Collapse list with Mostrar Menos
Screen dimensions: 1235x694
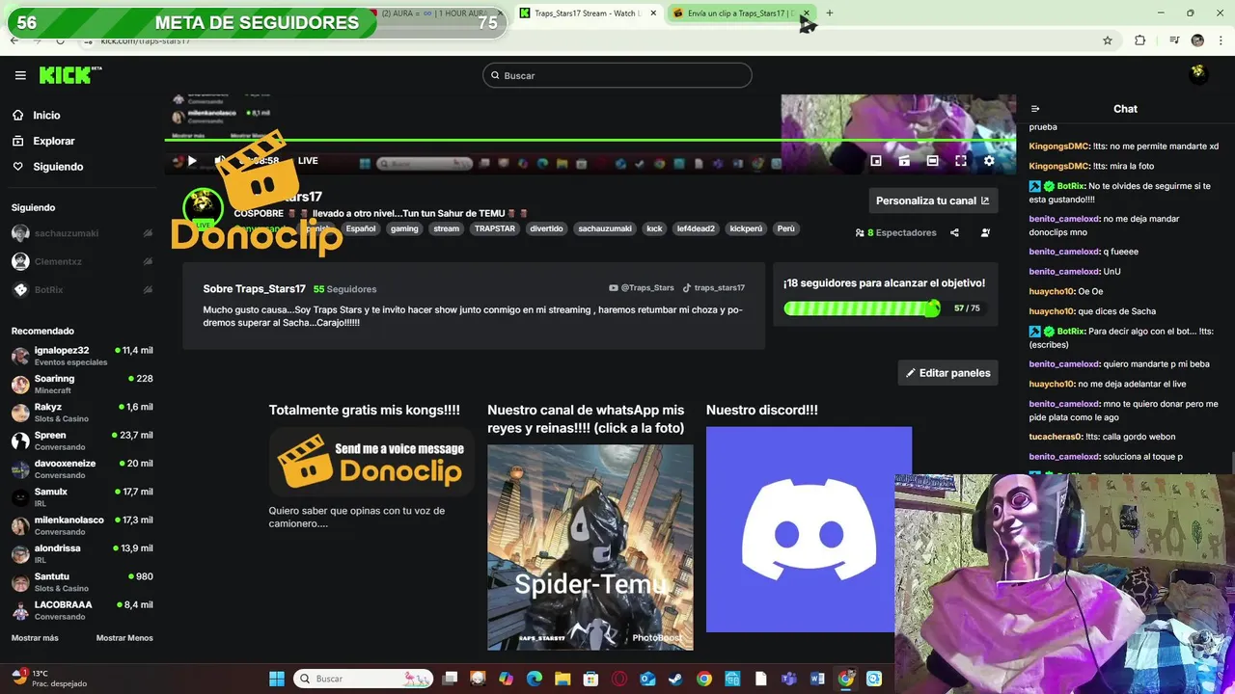(124, 638)
